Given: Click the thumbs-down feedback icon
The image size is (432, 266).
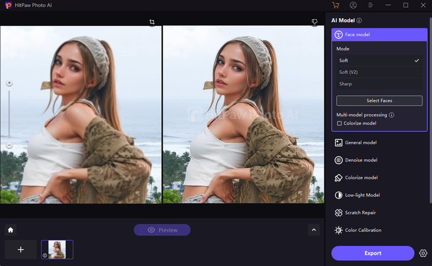Looking at the screenshot, I should coord(314,21).
